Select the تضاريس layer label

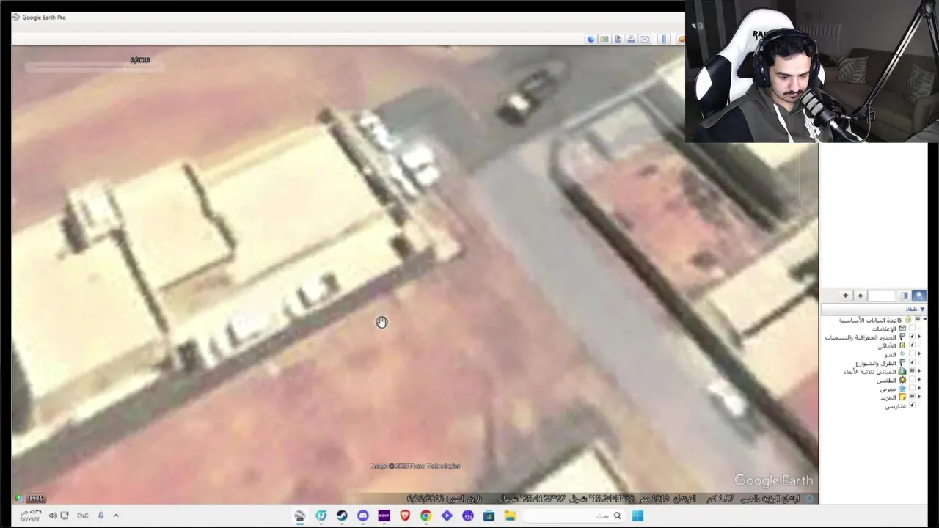[895, 406]
